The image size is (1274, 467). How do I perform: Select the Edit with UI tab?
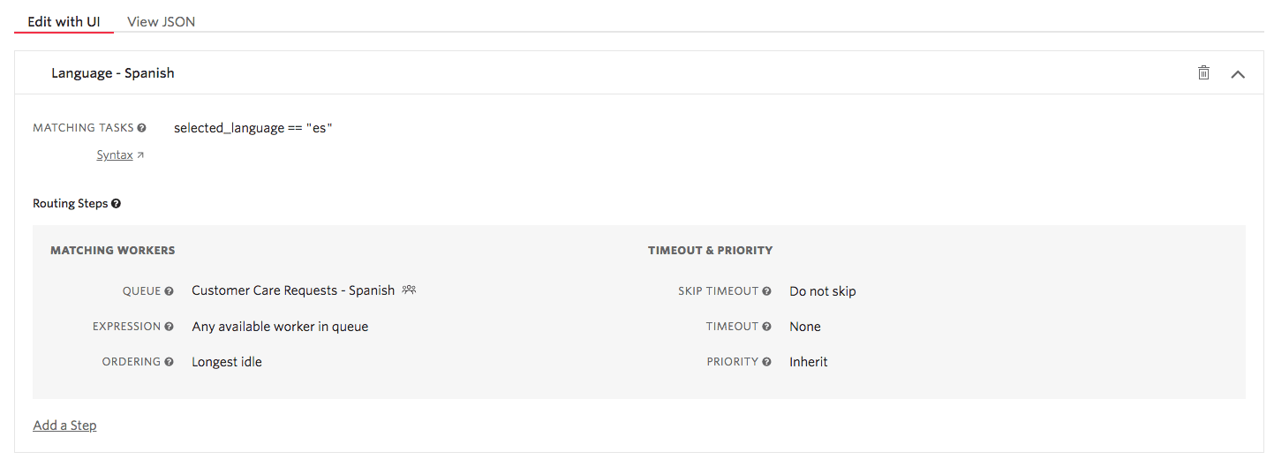tap(64, 21)
